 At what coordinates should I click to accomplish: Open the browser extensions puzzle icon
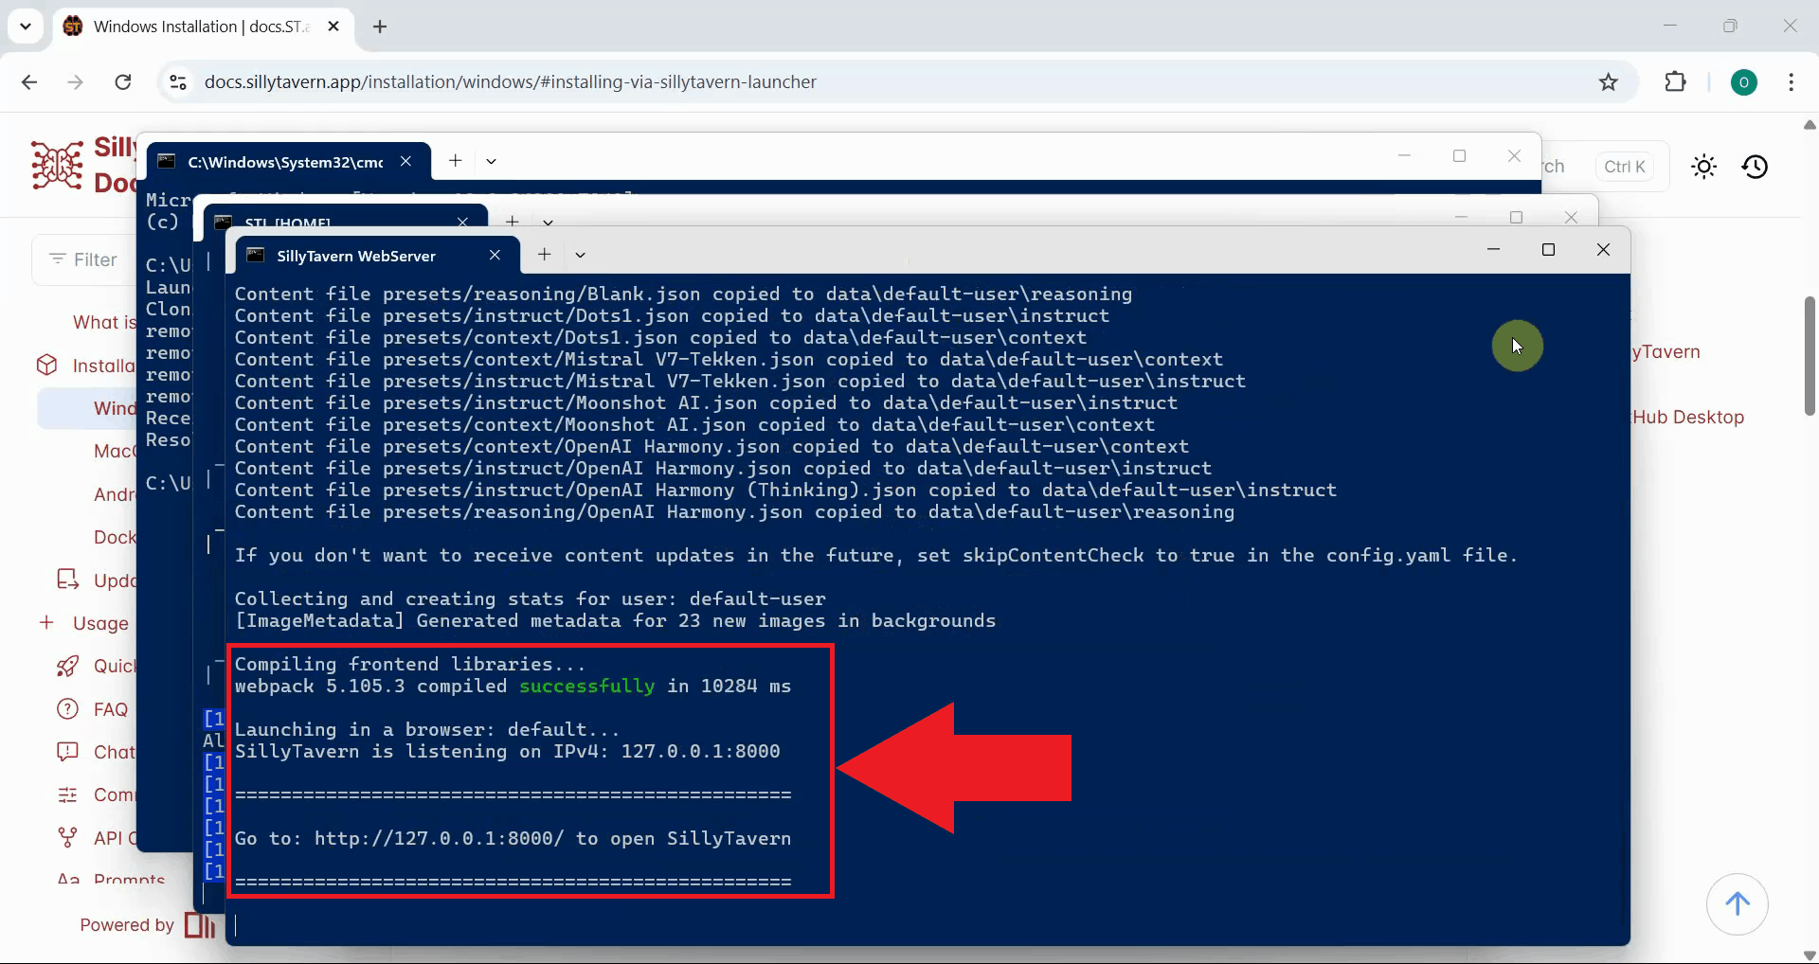[1675, 82]
